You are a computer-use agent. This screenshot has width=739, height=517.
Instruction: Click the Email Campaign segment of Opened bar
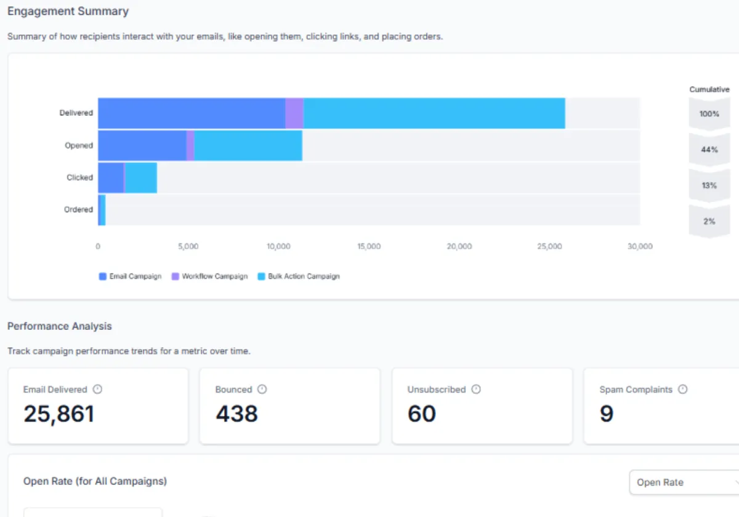tap(142, 145)
